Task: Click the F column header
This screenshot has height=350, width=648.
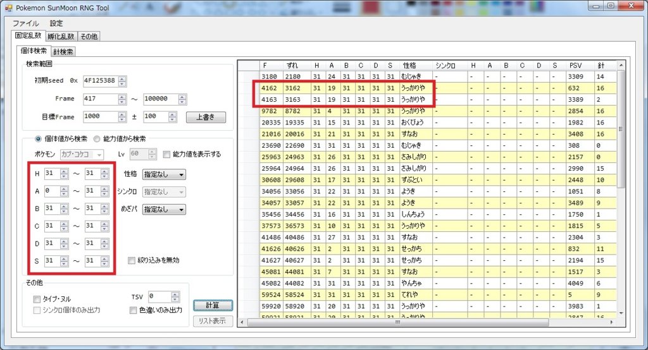Action: (271, 65)
